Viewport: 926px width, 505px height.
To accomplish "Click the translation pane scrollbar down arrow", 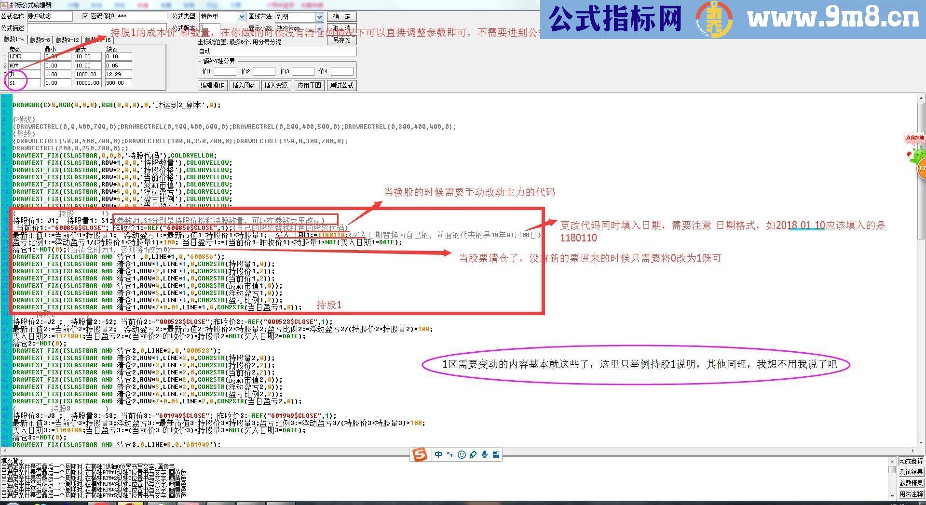I will click(x=892, y=496).
